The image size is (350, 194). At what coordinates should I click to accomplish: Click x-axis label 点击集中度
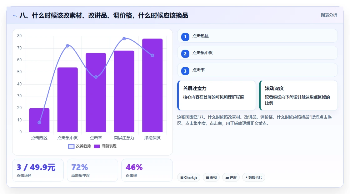[x=67, y=138]
